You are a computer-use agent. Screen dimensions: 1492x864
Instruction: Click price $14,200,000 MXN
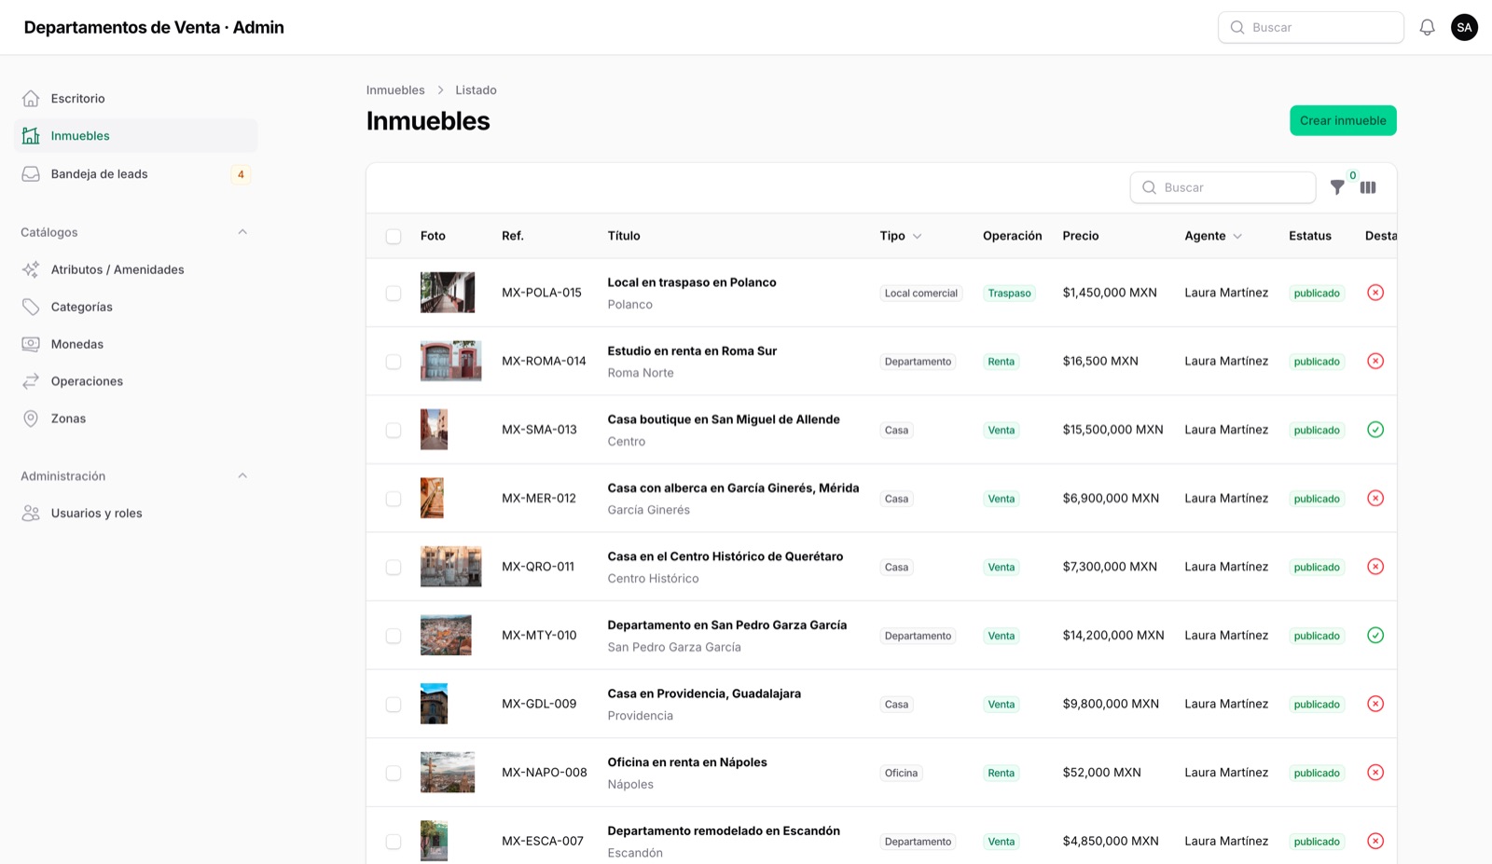1113,636
